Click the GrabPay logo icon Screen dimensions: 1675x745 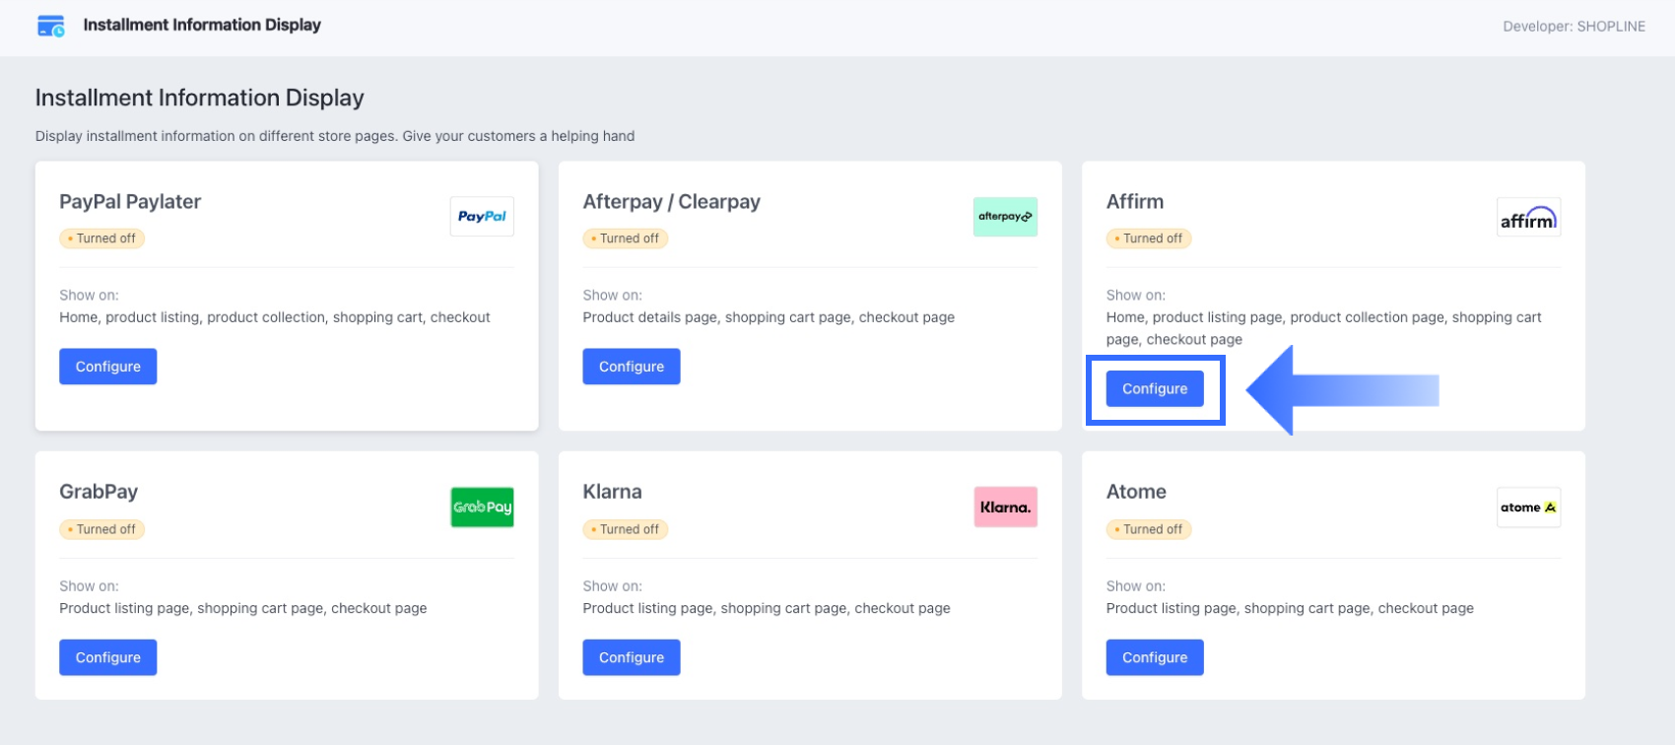482,508
